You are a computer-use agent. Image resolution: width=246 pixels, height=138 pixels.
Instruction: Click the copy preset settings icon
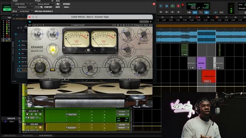[42, 7]
